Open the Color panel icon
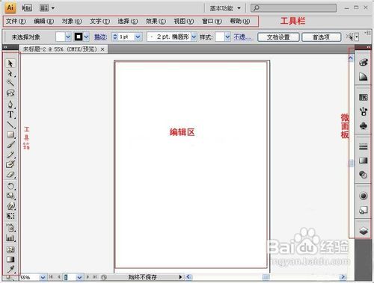Screen dimensions: 374x283 click(363, 62)
